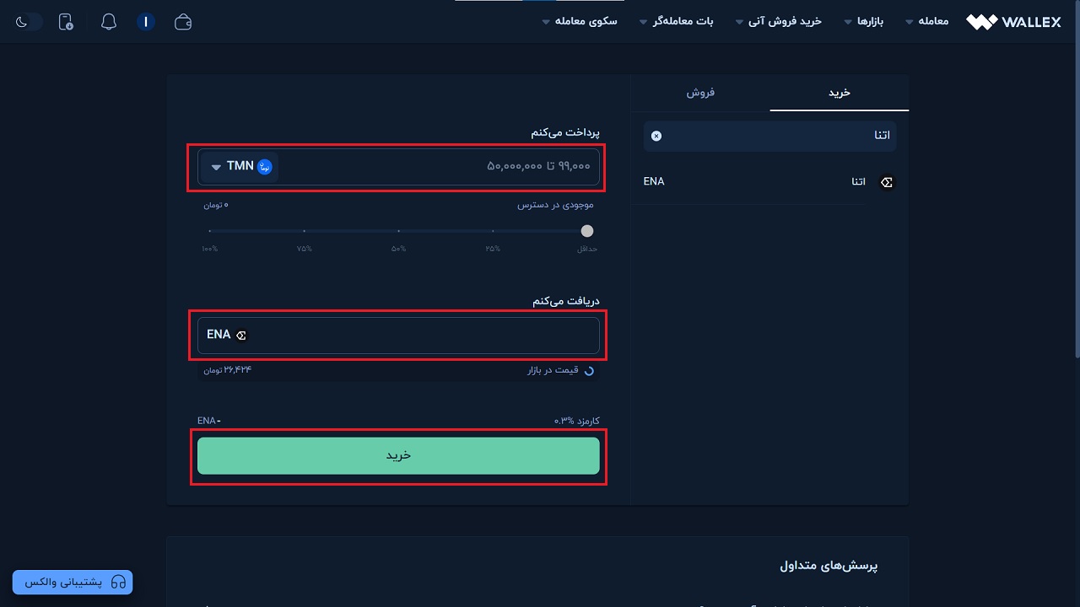Click the refresh icon next to قیمت در بازار
Screen dimensions: 1080x607
click(x=589, y=370)
